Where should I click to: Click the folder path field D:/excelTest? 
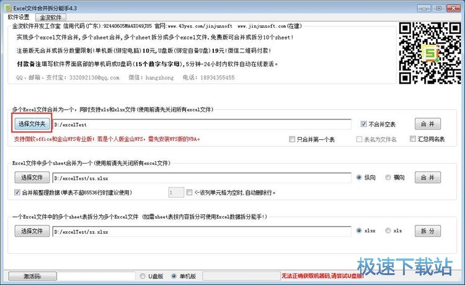click(x=201, y=125)
